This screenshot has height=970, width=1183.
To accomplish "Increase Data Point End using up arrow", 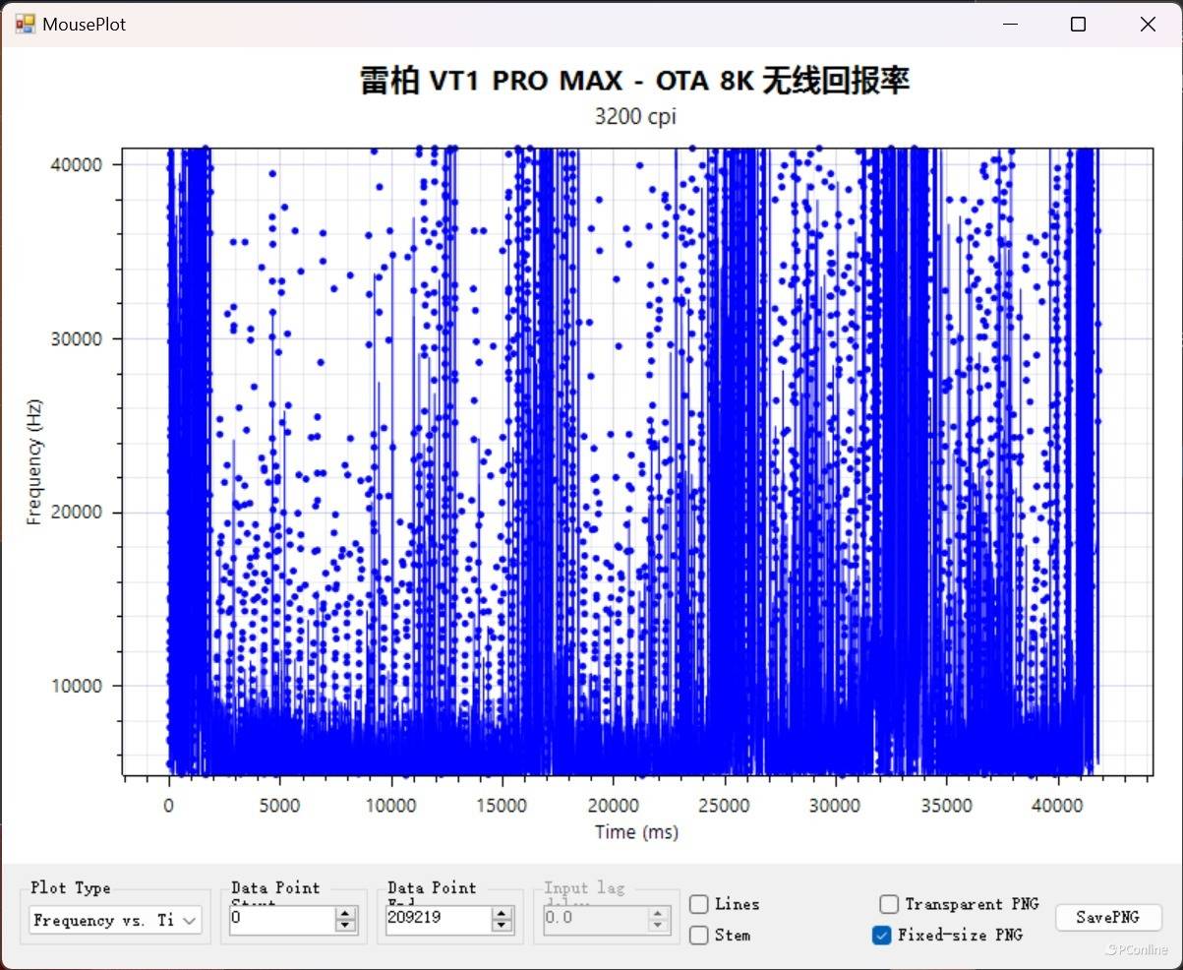I will (502, 914).
